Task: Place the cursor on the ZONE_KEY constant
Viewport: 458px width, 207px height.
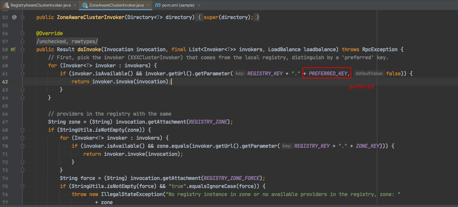Action: click(x=368, y=146)
